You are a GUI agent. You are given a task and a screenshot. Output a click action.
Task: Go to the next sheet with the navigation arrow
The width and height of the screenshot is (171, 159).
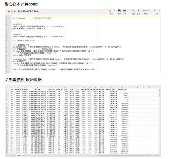pos(12,155)
